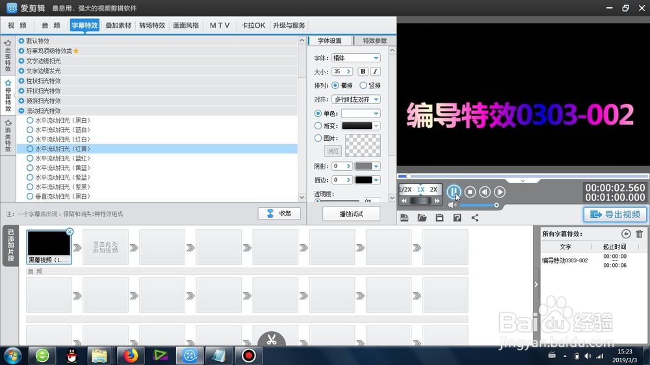Viewport: 650px width, 365px height.
Task: Open the 叠加素材 tab
Action: click(x=118, y=25)
